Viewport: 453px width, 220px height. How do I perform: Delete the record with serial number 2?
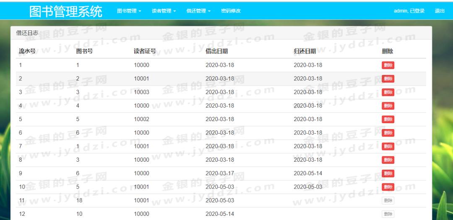[x=388, y=79]
